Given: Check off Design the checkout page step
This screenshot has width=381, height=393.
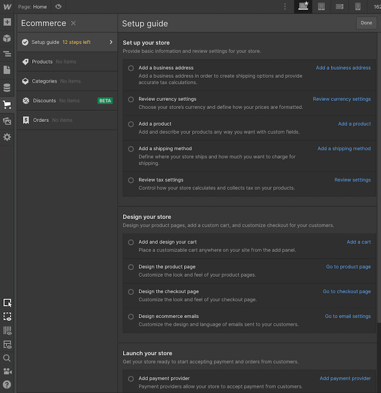Looking at the screenshot, I should [x=131, y=292].
